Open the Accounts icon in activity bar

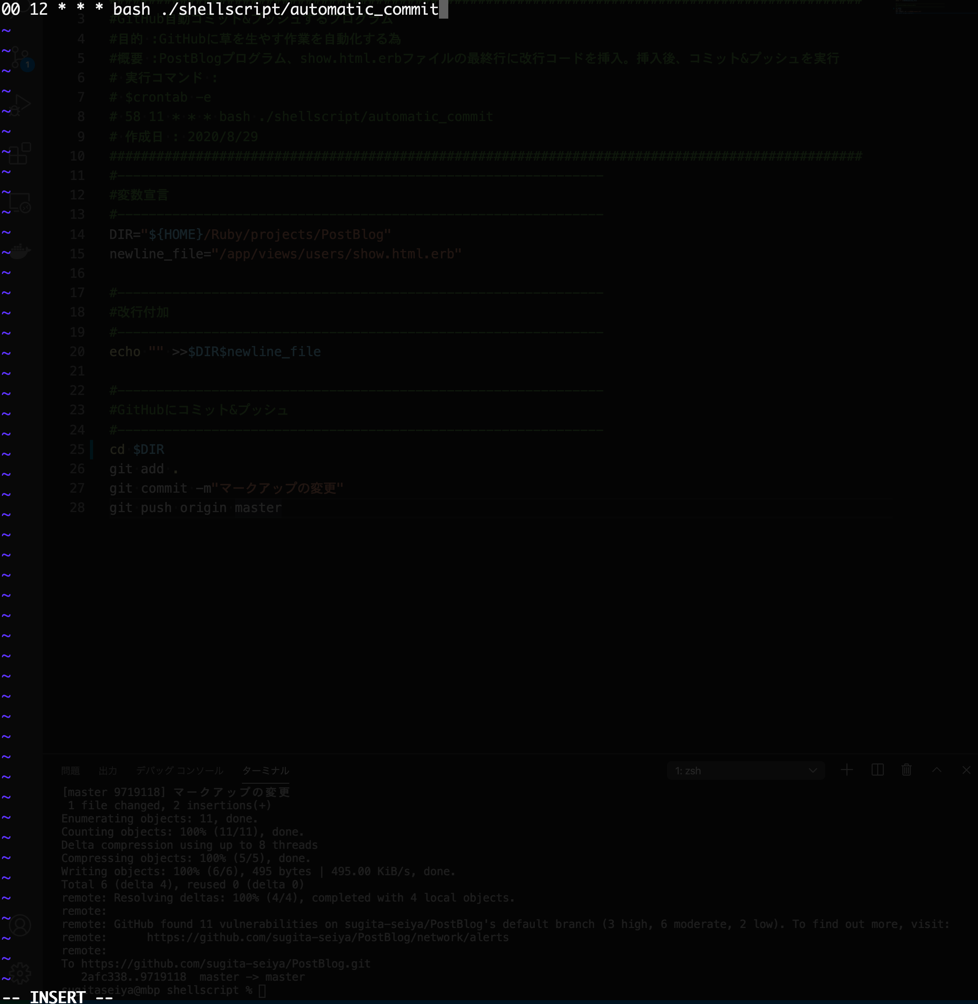coord(21,925)
